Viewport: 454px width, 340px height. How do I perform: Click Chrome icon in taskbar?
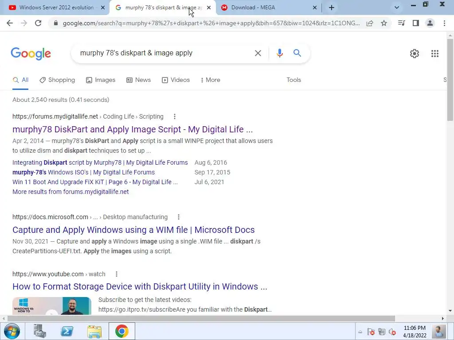[x=121, y=331]
